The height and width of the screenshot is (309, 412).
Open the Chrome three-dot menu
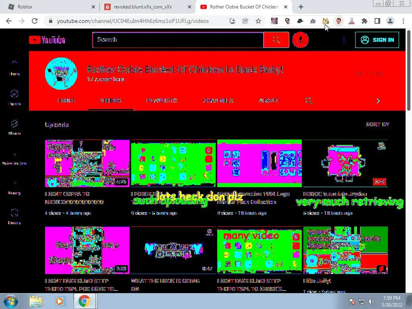(x=403, y=21)
